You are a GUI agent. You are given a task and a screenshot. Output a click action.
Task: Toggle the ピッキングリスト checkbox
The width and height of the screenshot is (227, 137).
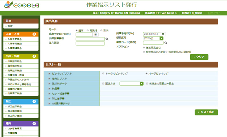(x=49, y=74)
